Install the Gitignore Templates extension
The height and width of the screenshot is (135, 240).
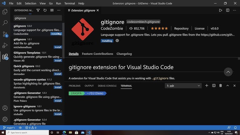[58, 61]
